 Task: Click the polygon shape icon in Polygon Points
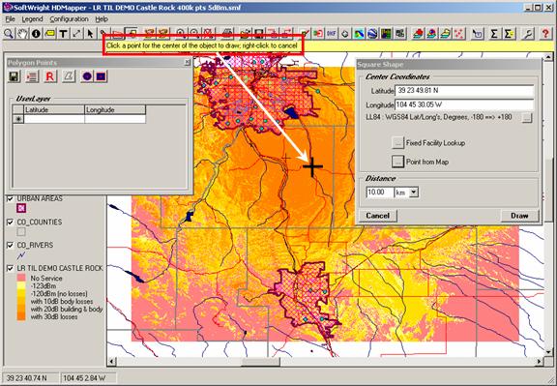(x=69, y=76)
